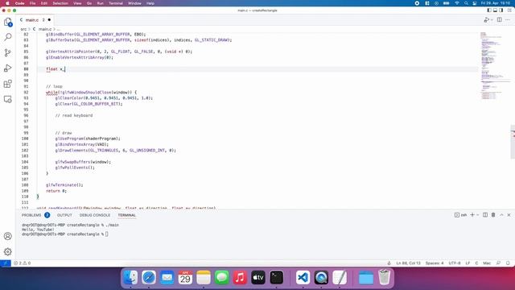Close the bottom panel

click(509, 215)
